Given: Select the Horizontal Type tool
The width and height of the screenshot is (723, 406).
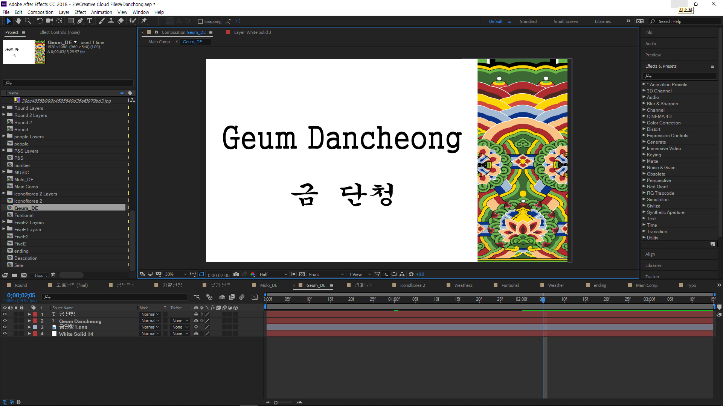Looking at the screenshot, I should [x=90, y=21].
